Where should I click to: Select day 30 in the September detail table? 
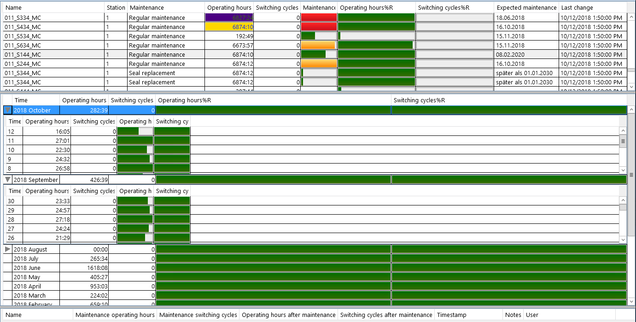click(x=311, y=201)
